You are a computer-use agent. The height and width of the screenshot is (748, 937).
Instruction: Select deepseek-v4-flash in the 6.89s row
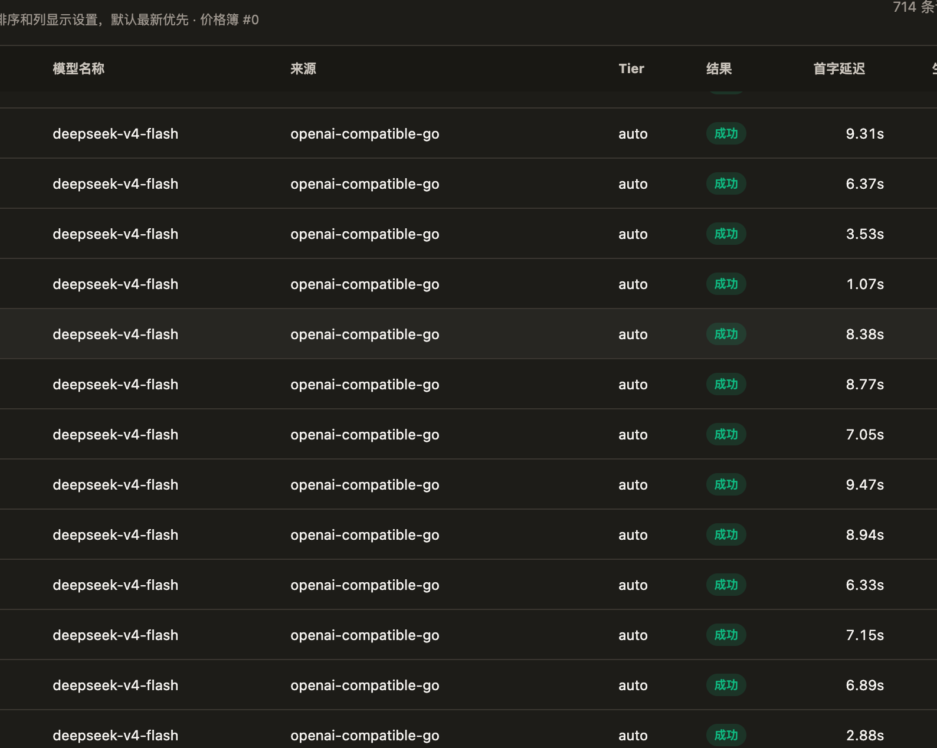pos(116,685)
